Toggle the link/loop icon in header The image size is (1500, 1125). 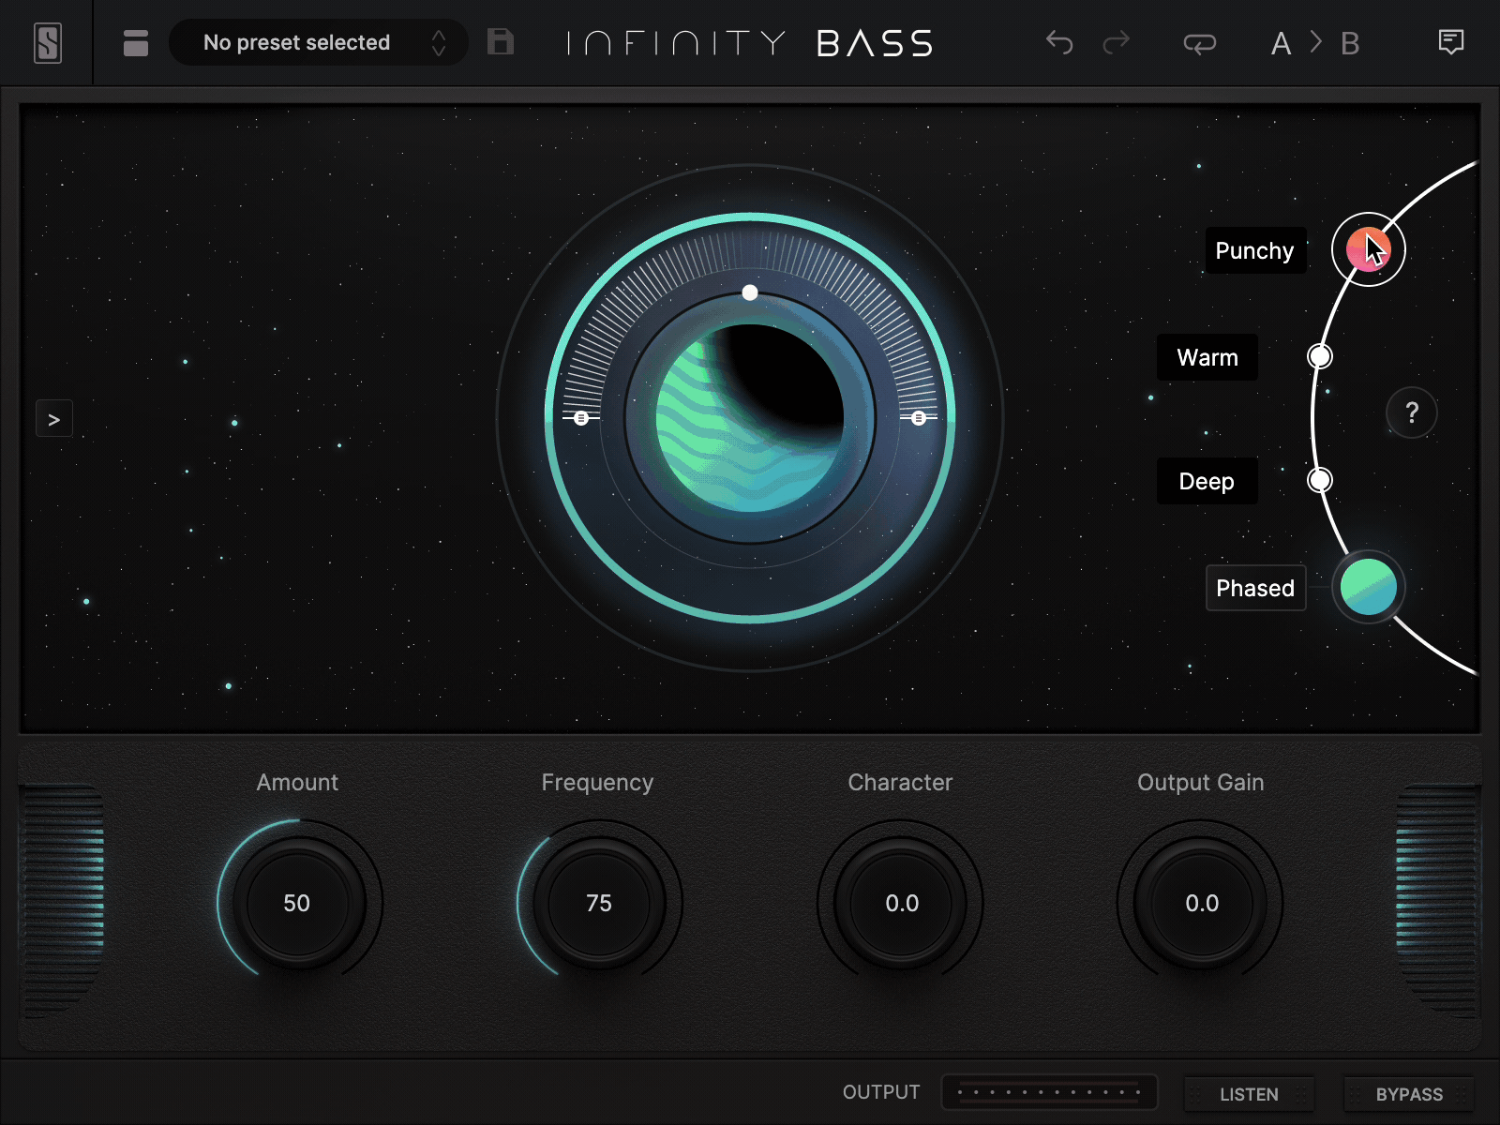tap(1200, 43)
